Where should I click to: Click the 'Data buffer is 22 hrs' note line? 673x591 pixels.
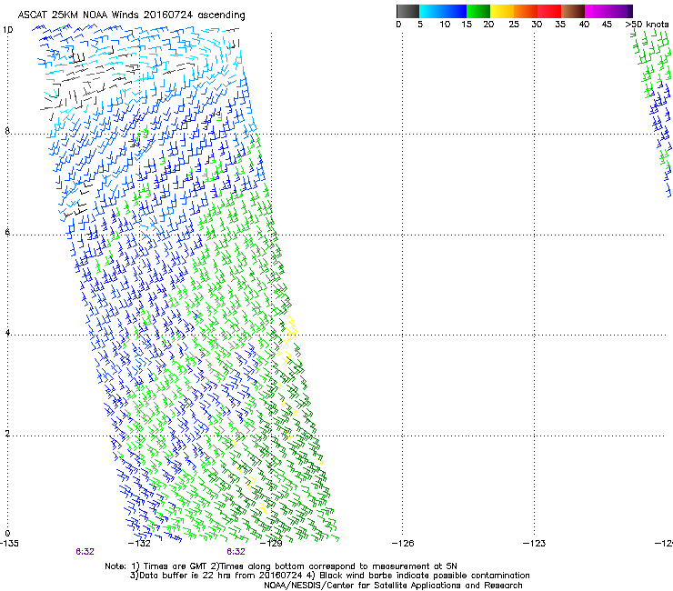coord(329,576)
